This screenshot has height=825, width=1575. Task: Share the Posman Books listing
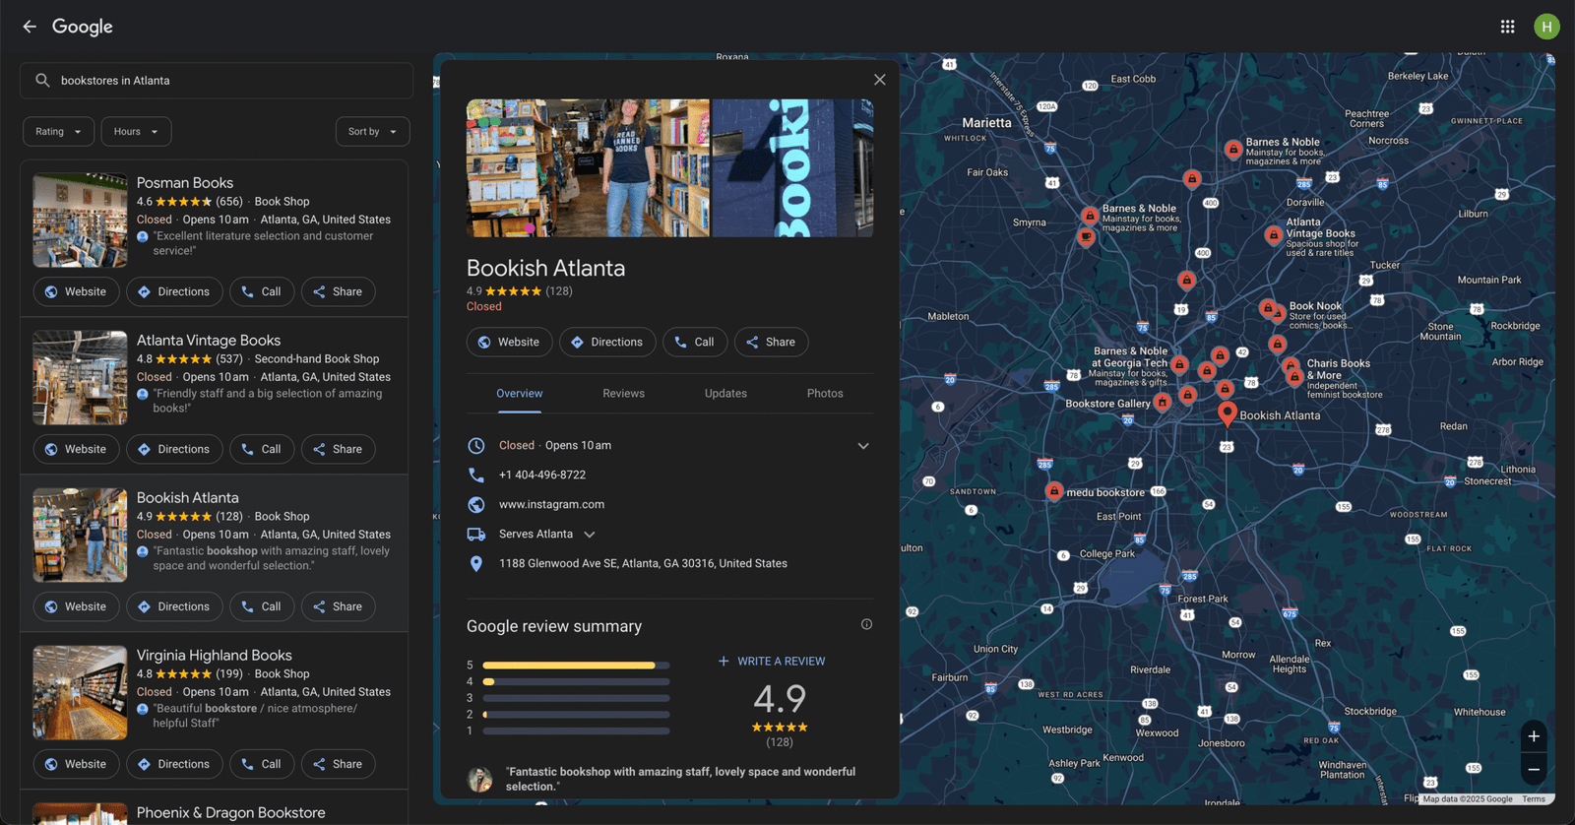tap(338, 291)
